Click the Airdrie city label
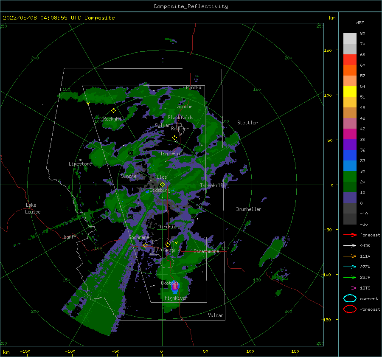This screenshot has height=357, width=382. point(167,227)
